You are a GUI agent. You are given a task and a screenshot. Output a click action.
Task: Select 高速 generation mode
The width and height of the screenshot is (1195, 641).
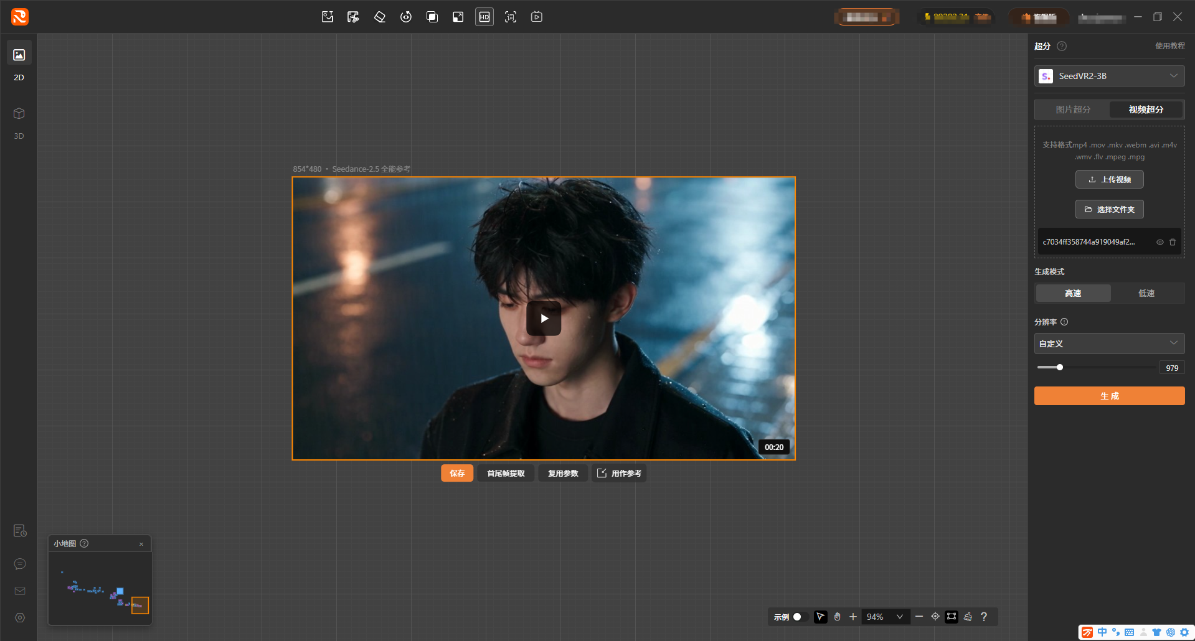[x=1073, y=293]
